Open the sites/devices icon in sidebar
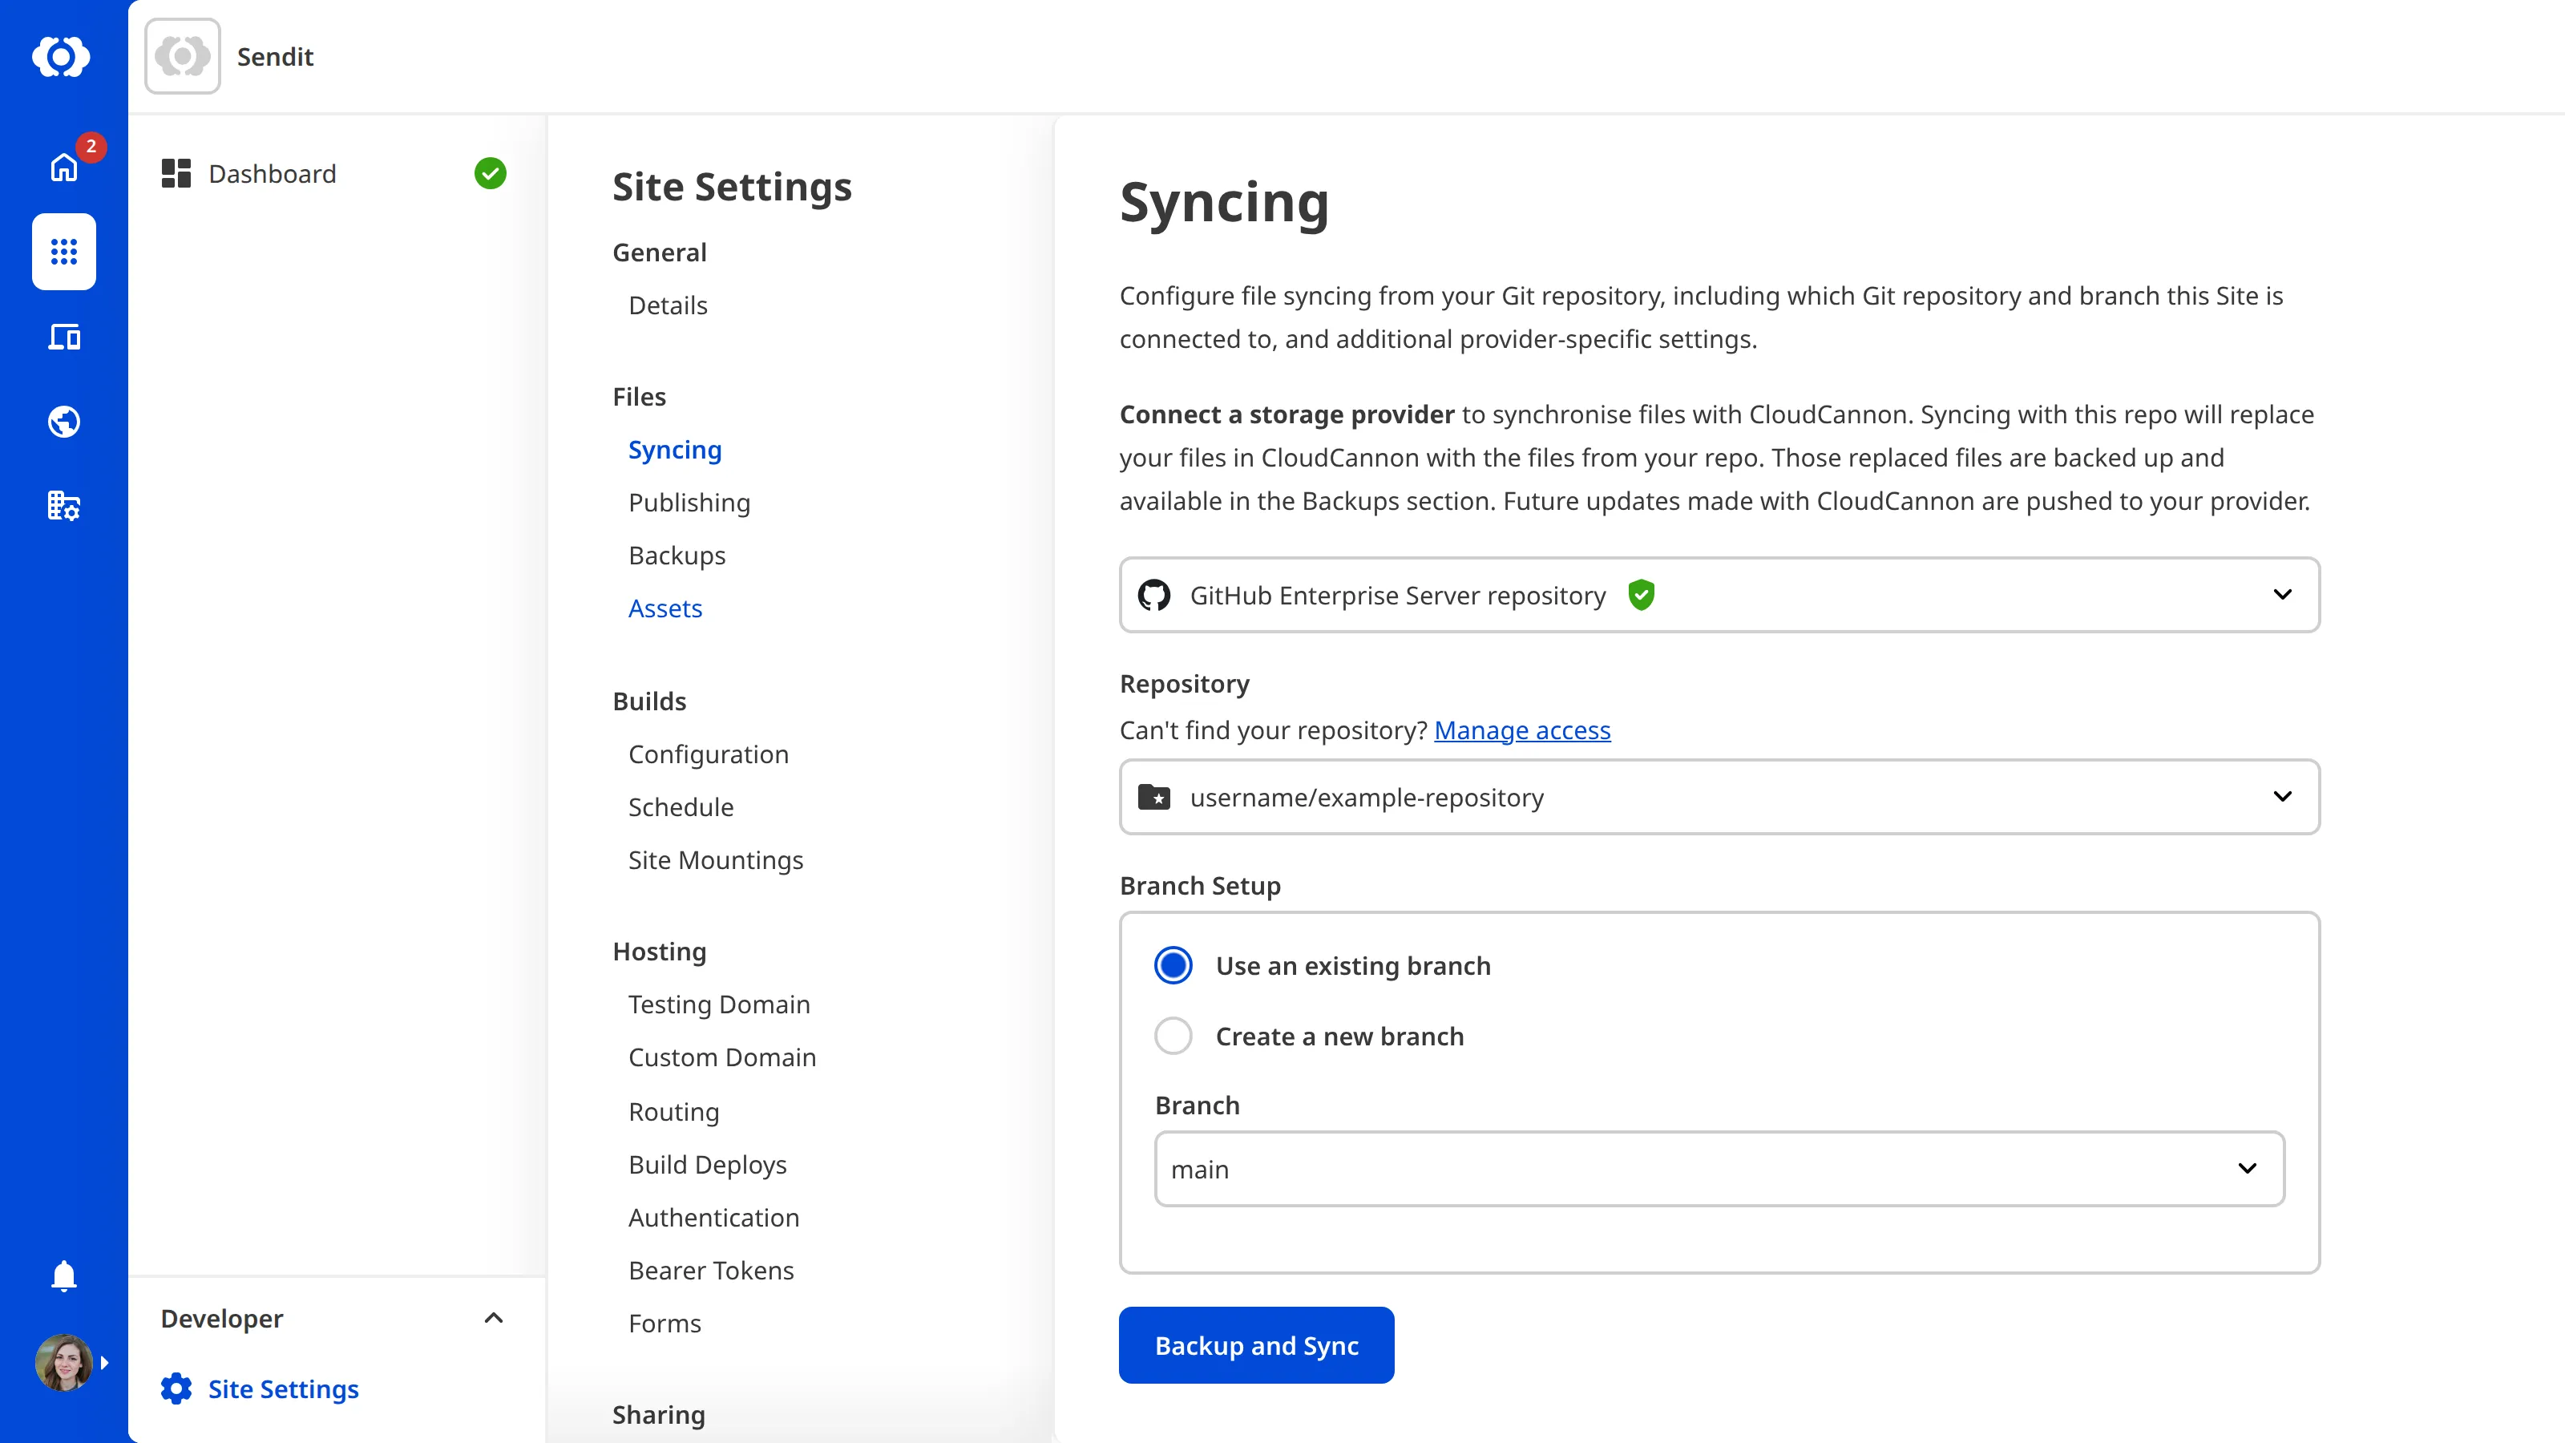Viewport: 2565px width, 1443px height. point(64,337)
